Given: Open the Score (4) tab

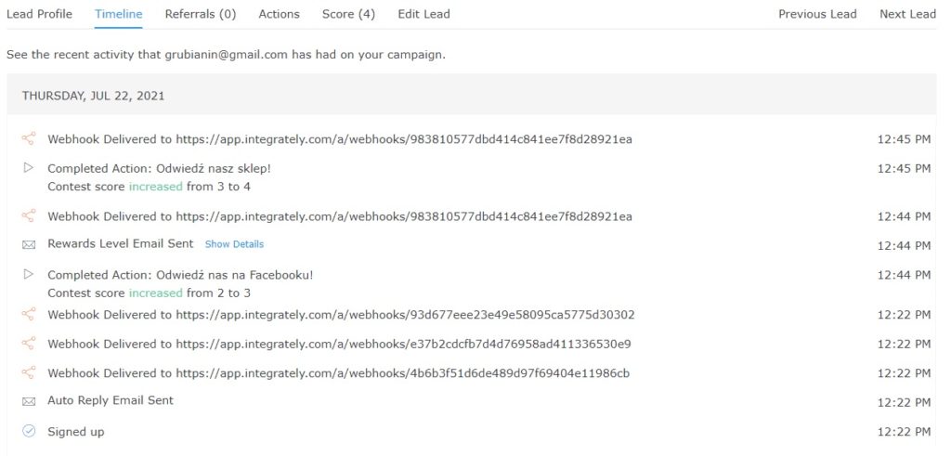Looking at the screenshot, I should tap(349, 14).
